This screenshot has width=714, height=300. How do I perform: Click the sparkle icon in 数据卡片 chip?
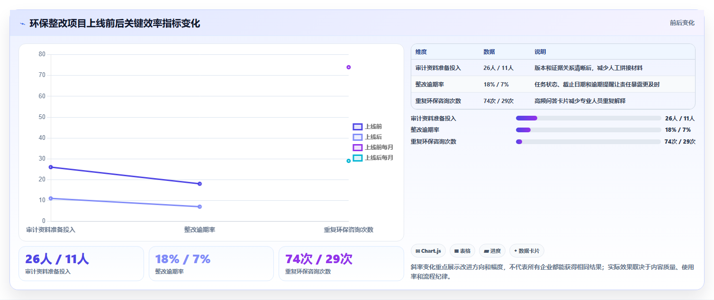click(516, 251)
